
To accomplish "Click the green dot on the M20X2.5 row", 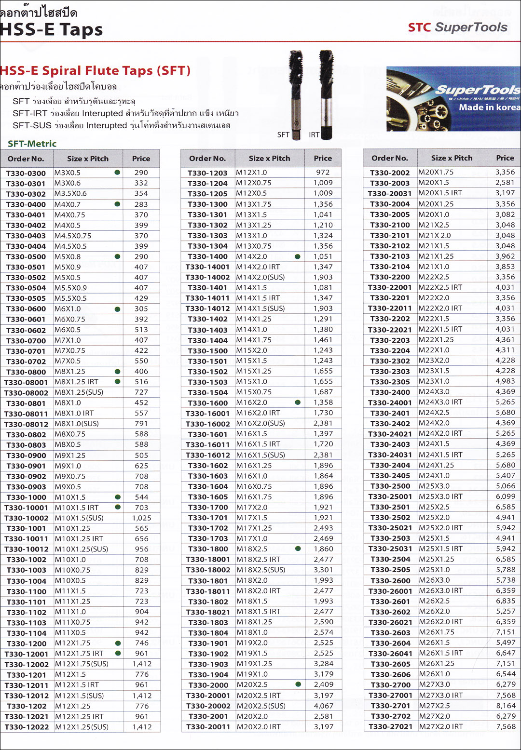I will click(298, 684).
